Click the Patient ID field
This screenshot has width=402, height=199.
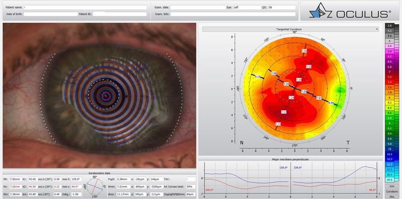pos(120,14)
